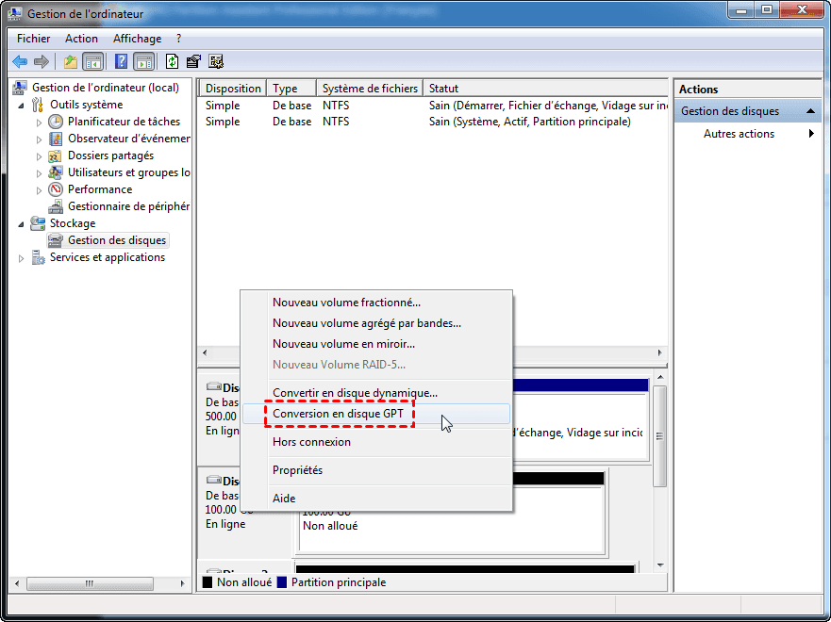Toggle the Action pane show/hide icon
Screen dimensions: 831x622
coord(143,62)
